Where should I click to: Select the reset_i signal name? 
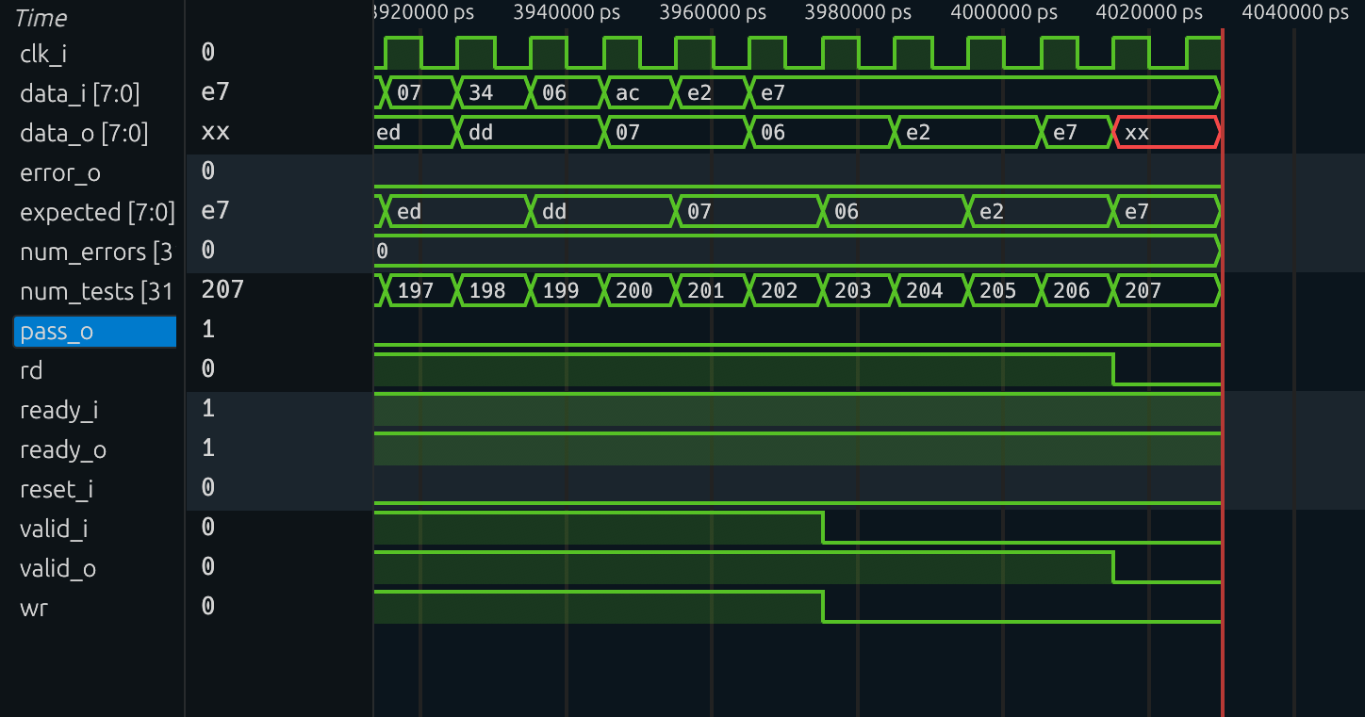57,490
